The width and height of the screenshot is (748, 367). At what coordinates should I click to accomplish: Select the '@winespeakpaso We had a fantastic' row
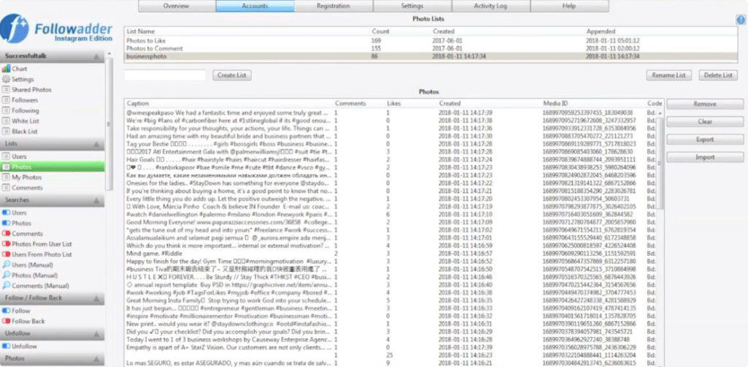(392, 113)
